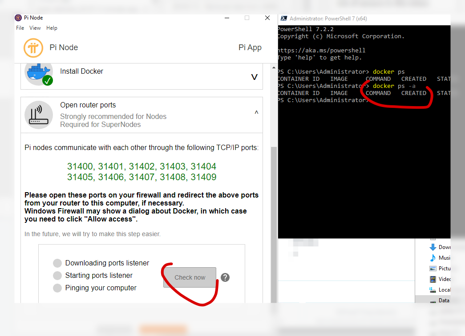This screenshot has width=465, height=336.
Task: Click the Pi Node logo icon
Action: pyautogui.click(x=34, y=47)
